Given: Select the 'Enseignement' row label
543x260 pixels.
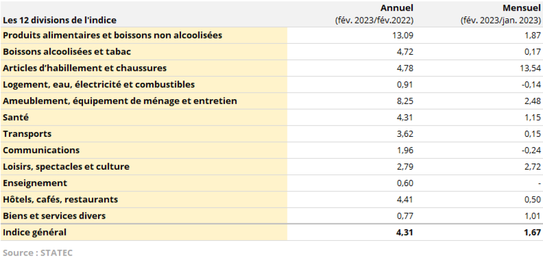Looking at the screenshot, I should click(35, 183).
